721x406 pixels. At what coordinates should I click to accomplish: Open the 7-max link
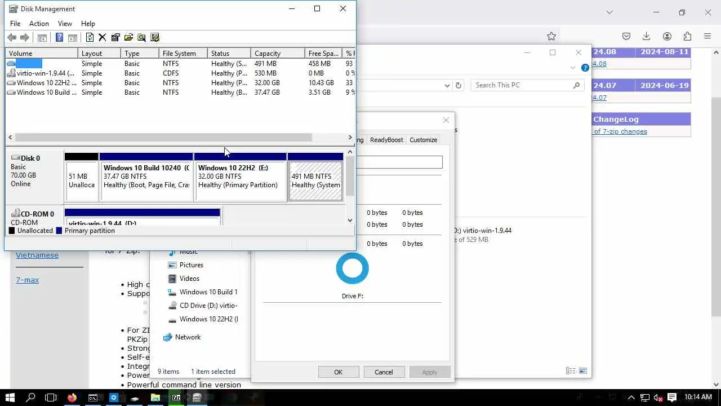(x=27, y=280)
